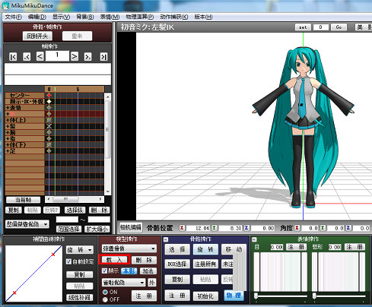Expand the +髪 bone group
The image size is (372, 307).
coord(8,126)
